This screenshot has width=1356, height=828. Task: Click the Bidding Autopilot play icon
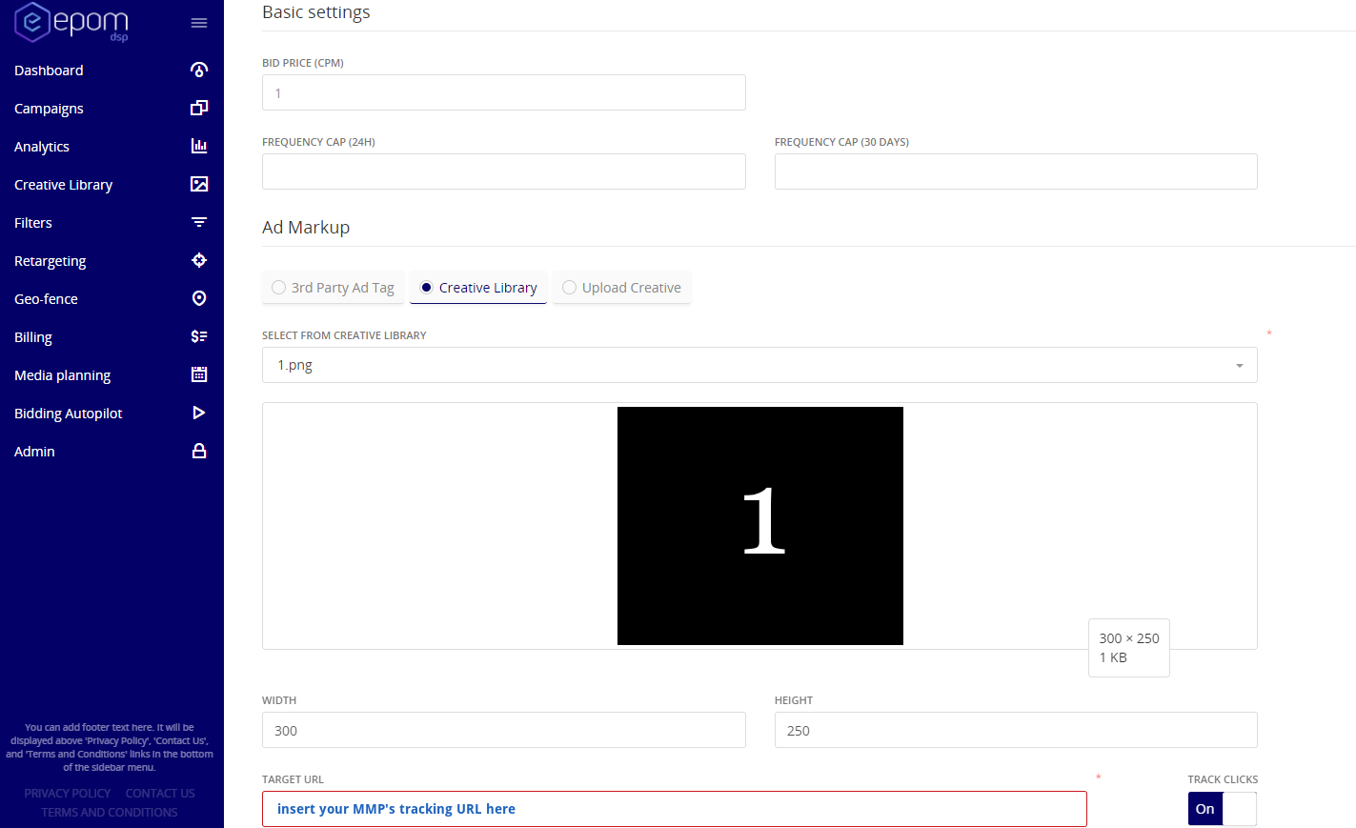tap(199, 413)
